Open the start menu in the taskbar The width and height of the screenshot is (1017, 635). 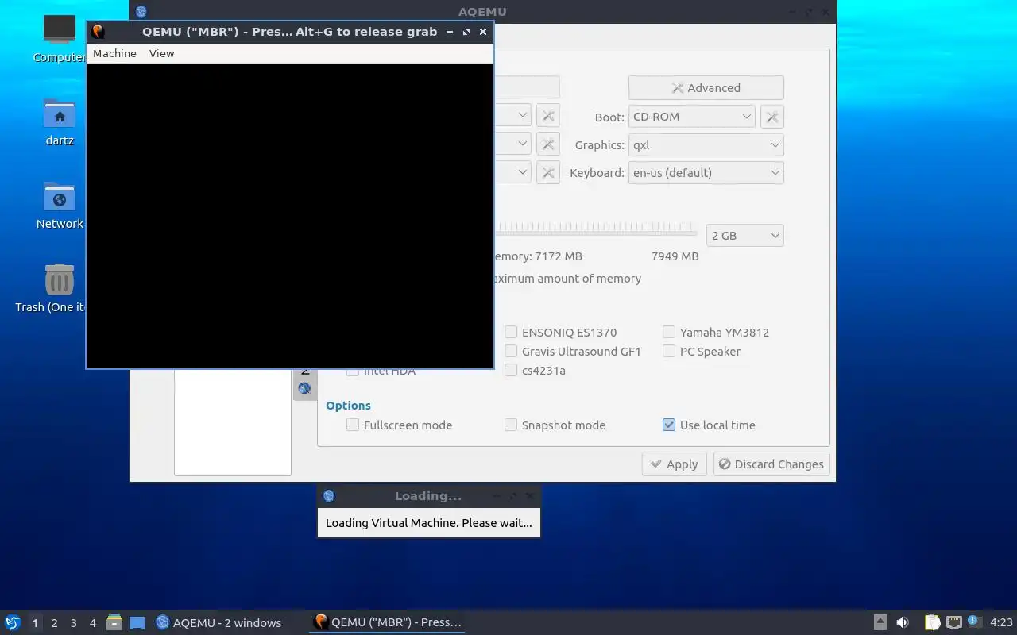pyautogui.click(x=12, y=622)
